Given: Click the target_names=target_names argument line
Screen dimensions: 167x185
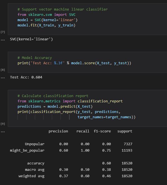Looking at the screenshot, I should coord(107,117).
